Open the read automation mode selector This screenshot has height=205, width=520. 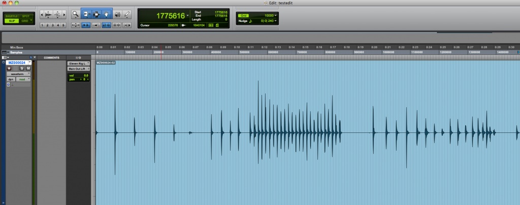pos(23,80)
